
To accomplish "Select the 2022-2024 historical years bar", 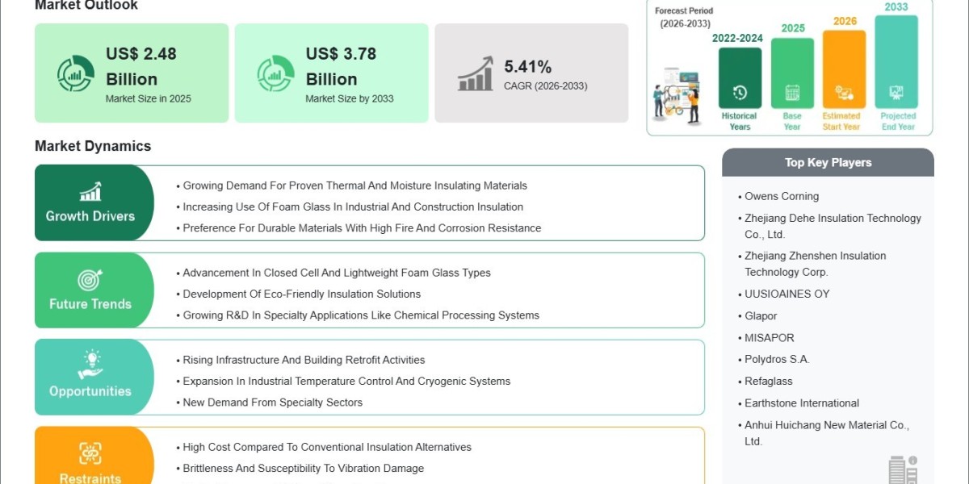I will [x=740, y=78].
